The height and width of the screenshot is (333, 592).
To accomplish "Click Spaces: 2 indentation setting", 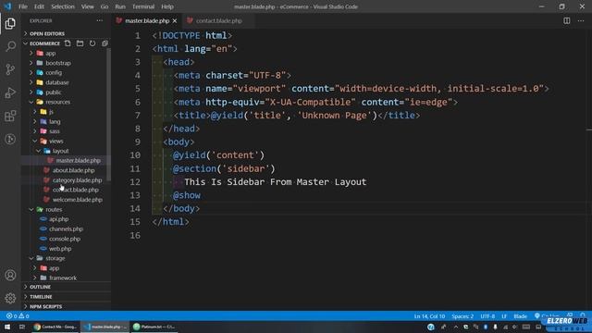I will tap(462, 316).
